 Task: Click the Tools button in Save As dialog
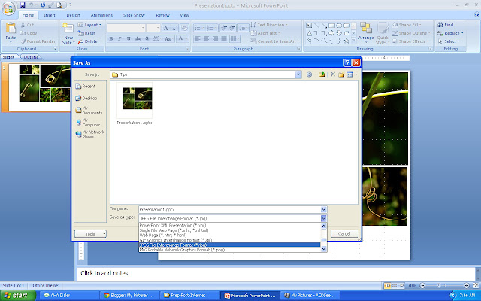[90, 234]
